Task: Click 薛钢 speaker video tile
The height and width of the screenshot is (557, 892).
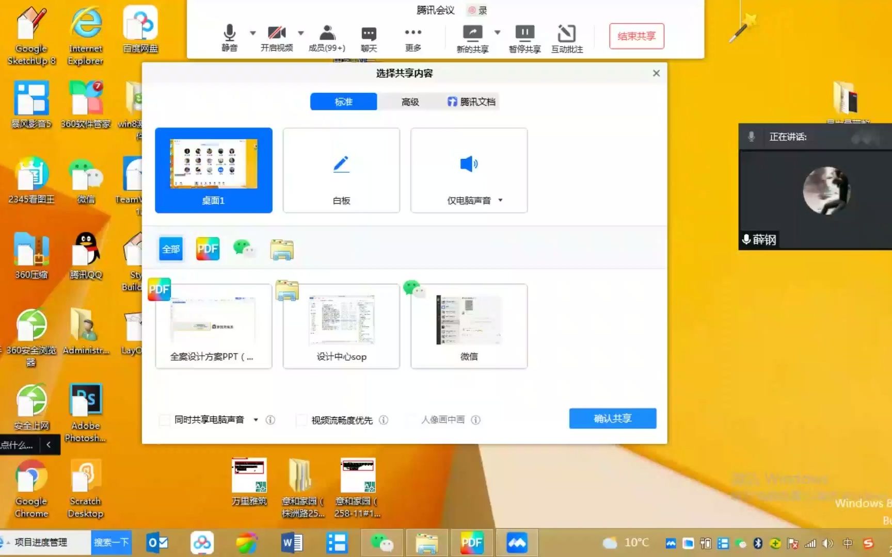Action: [816, 199]
